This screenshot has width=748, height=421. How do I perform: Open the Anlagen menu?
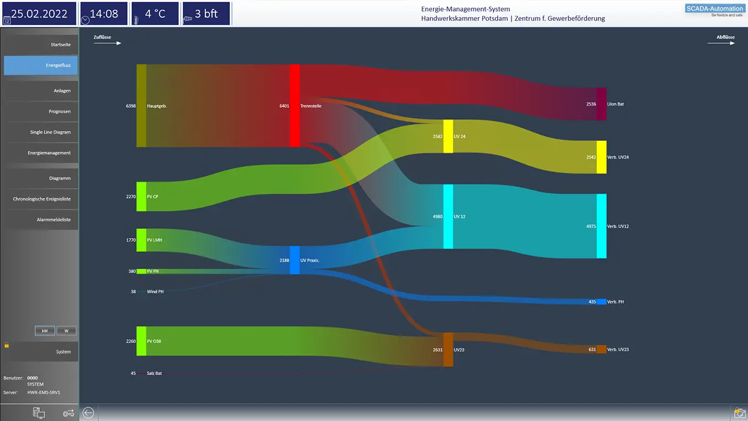click(x=40, y=91)
